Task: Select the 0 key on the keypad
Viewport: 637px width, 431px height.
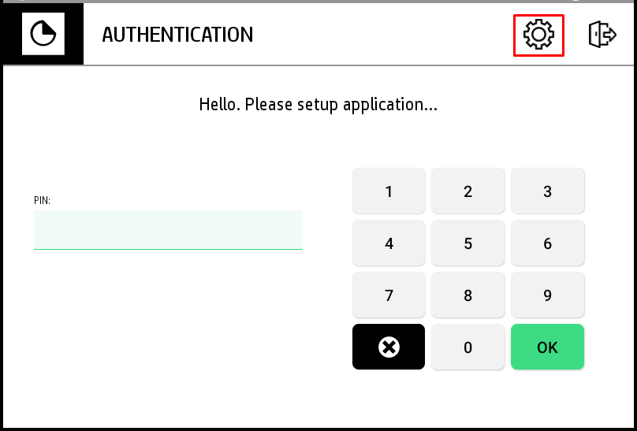Action: [x=468, y=347]
